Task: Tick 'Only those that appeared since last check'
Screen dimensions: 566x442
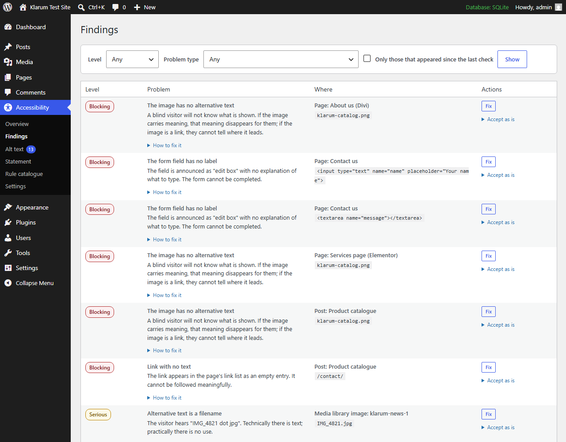Action: coord(367,58)
